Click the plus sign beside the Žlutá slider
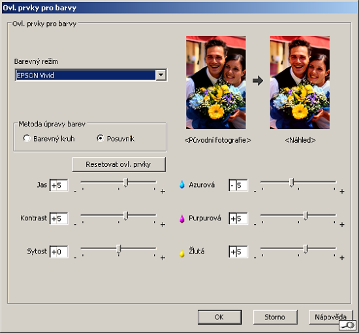This screenshot has width=359, height=333. pyautogui.click(x=342, y=258)
